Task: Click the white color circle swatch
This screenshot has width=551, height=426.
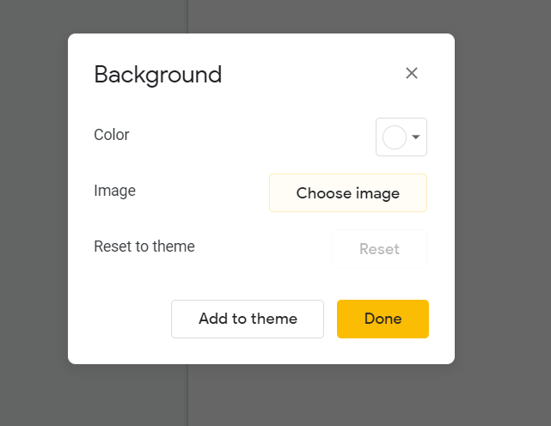Action: pos(395,137)
